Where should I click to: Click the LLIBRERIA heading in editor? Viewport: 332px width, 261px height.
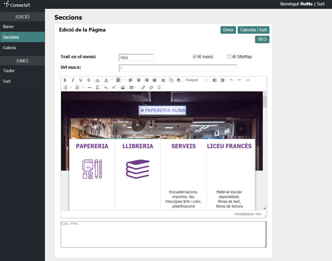[x=138, y=146]
